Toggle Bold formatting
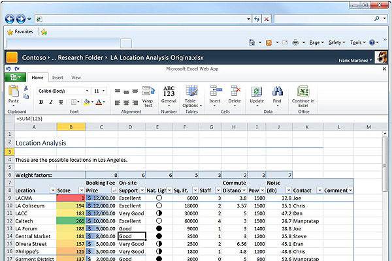392x261 pixels. 41,102
